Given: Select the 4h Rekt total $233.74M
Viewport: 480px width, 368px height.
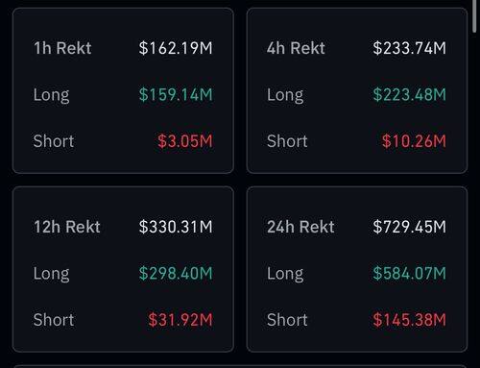Looking at the screenshot, I should point(410,48).
